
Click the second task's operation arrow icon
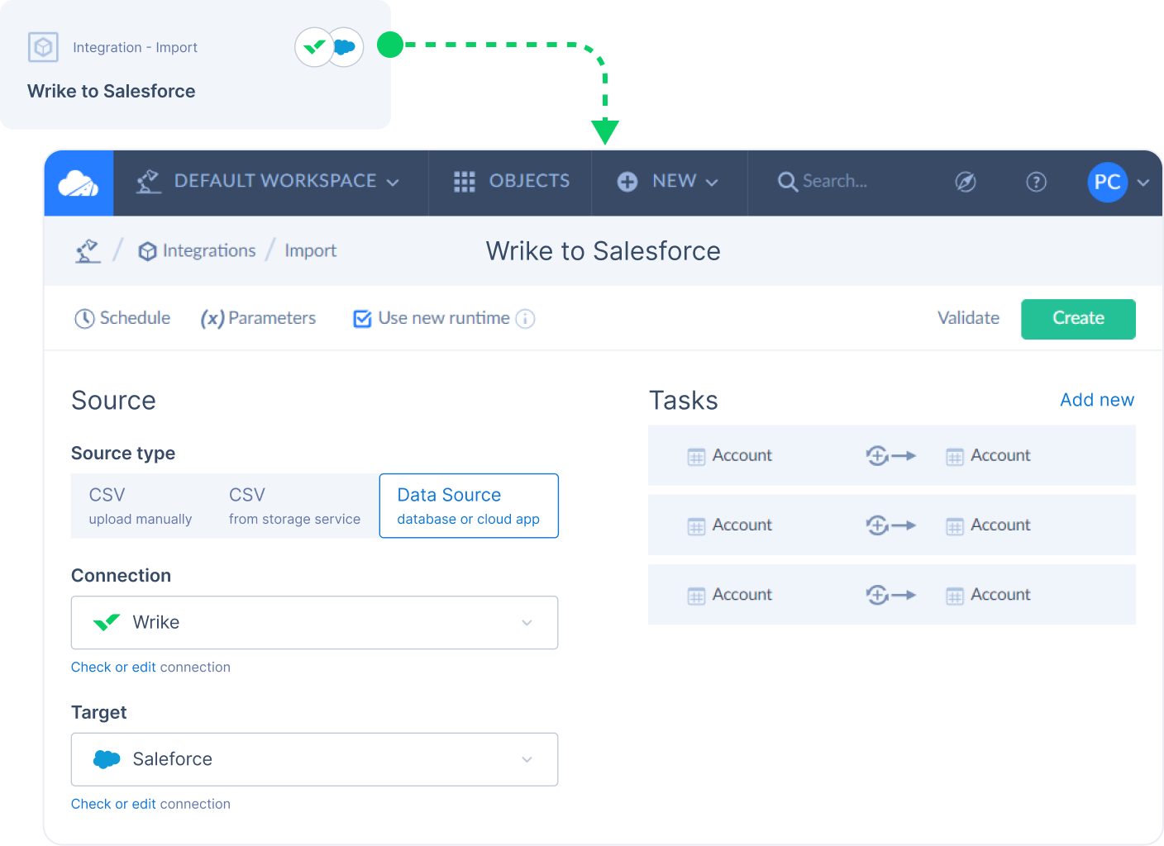tap(890, 525)
